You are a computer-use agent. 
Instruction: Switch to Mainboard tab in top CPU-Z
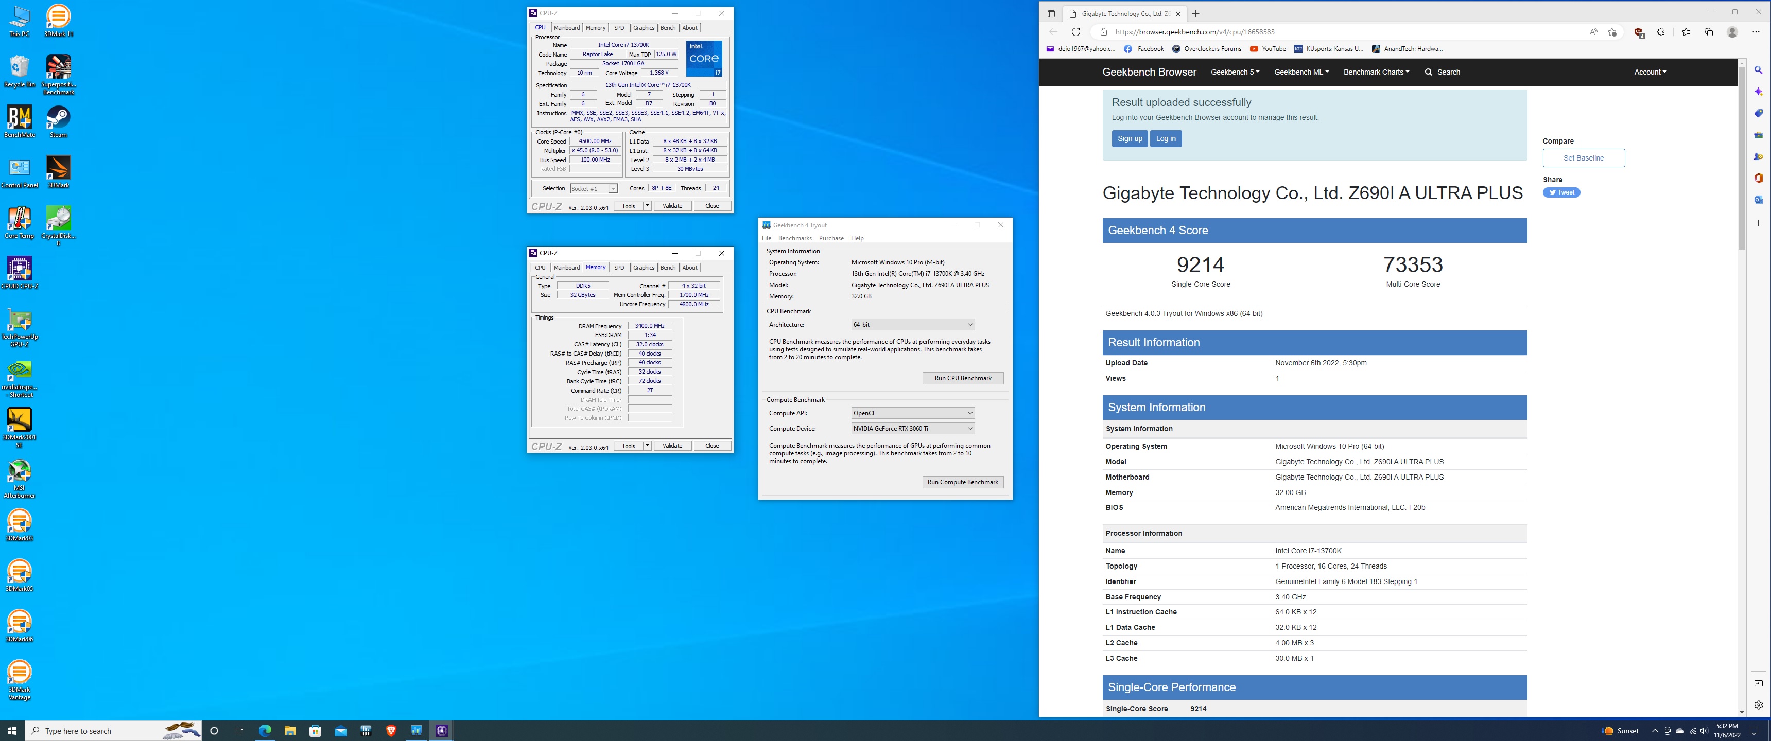[566, 27]
